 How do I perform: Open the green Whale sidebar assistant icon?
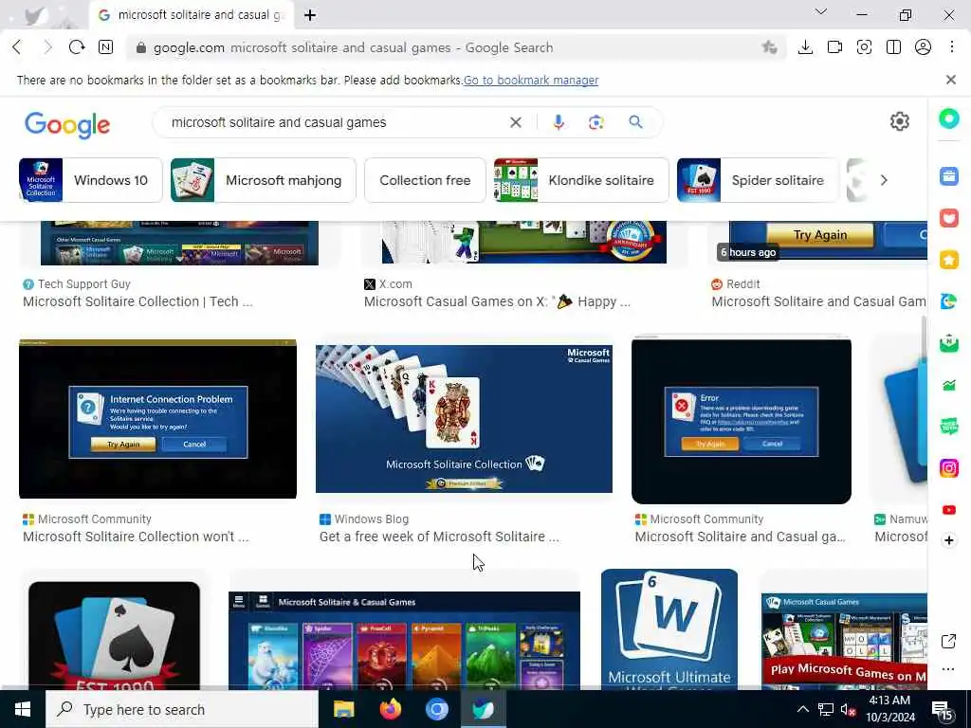[948, 118]
